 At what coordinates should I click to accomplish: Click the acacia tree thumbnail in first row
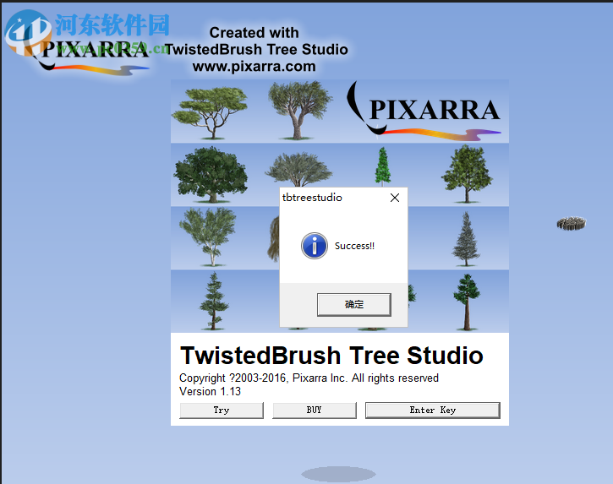(x=211, y=112)
